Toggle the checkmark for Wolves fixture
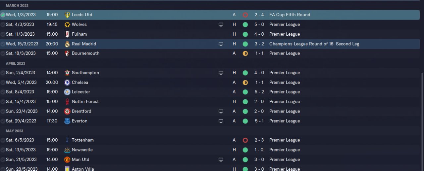Viewport: 424px width, 171px height. (3, 24)
